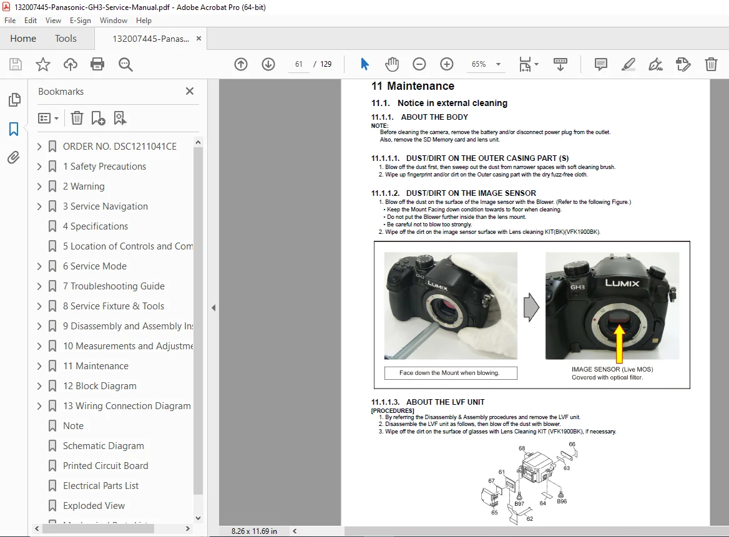Open the Edit menu

[x=31, y=21]
